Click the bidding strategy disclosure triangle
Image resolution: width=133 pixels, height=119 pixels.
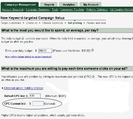coord(2,88)
